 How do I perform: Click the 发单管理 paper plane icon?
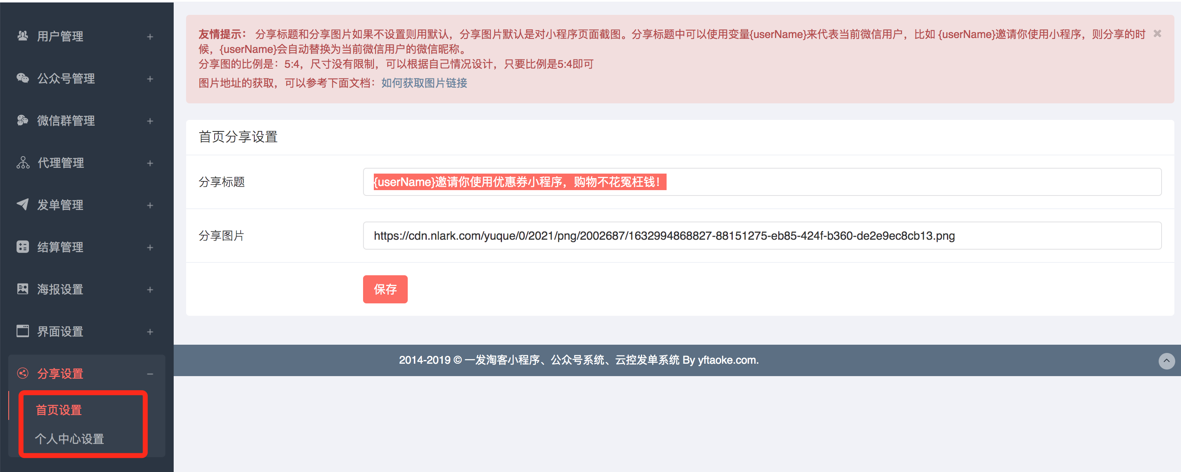point(22,204)
